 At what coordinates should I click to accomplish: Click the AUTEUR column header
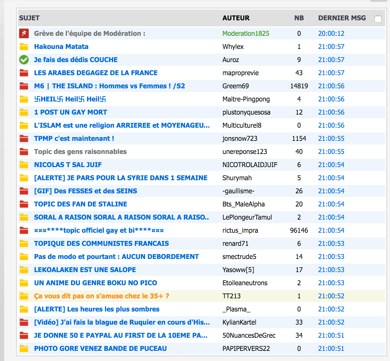click(x=236, y=18)
